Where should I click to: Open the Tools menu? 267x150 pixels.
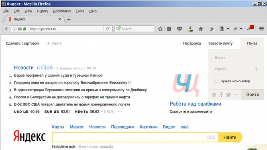(80, 11)
